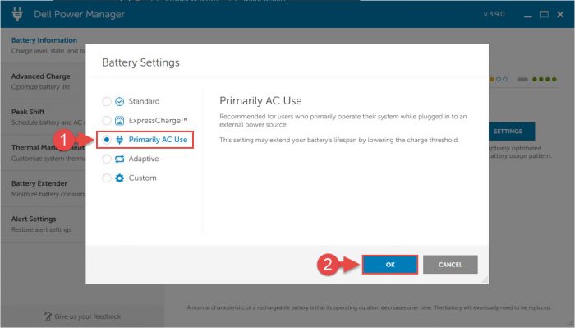The image size is (575, 328).
Task: Select the Custom radio button
Action: click(x=107, y=178)
